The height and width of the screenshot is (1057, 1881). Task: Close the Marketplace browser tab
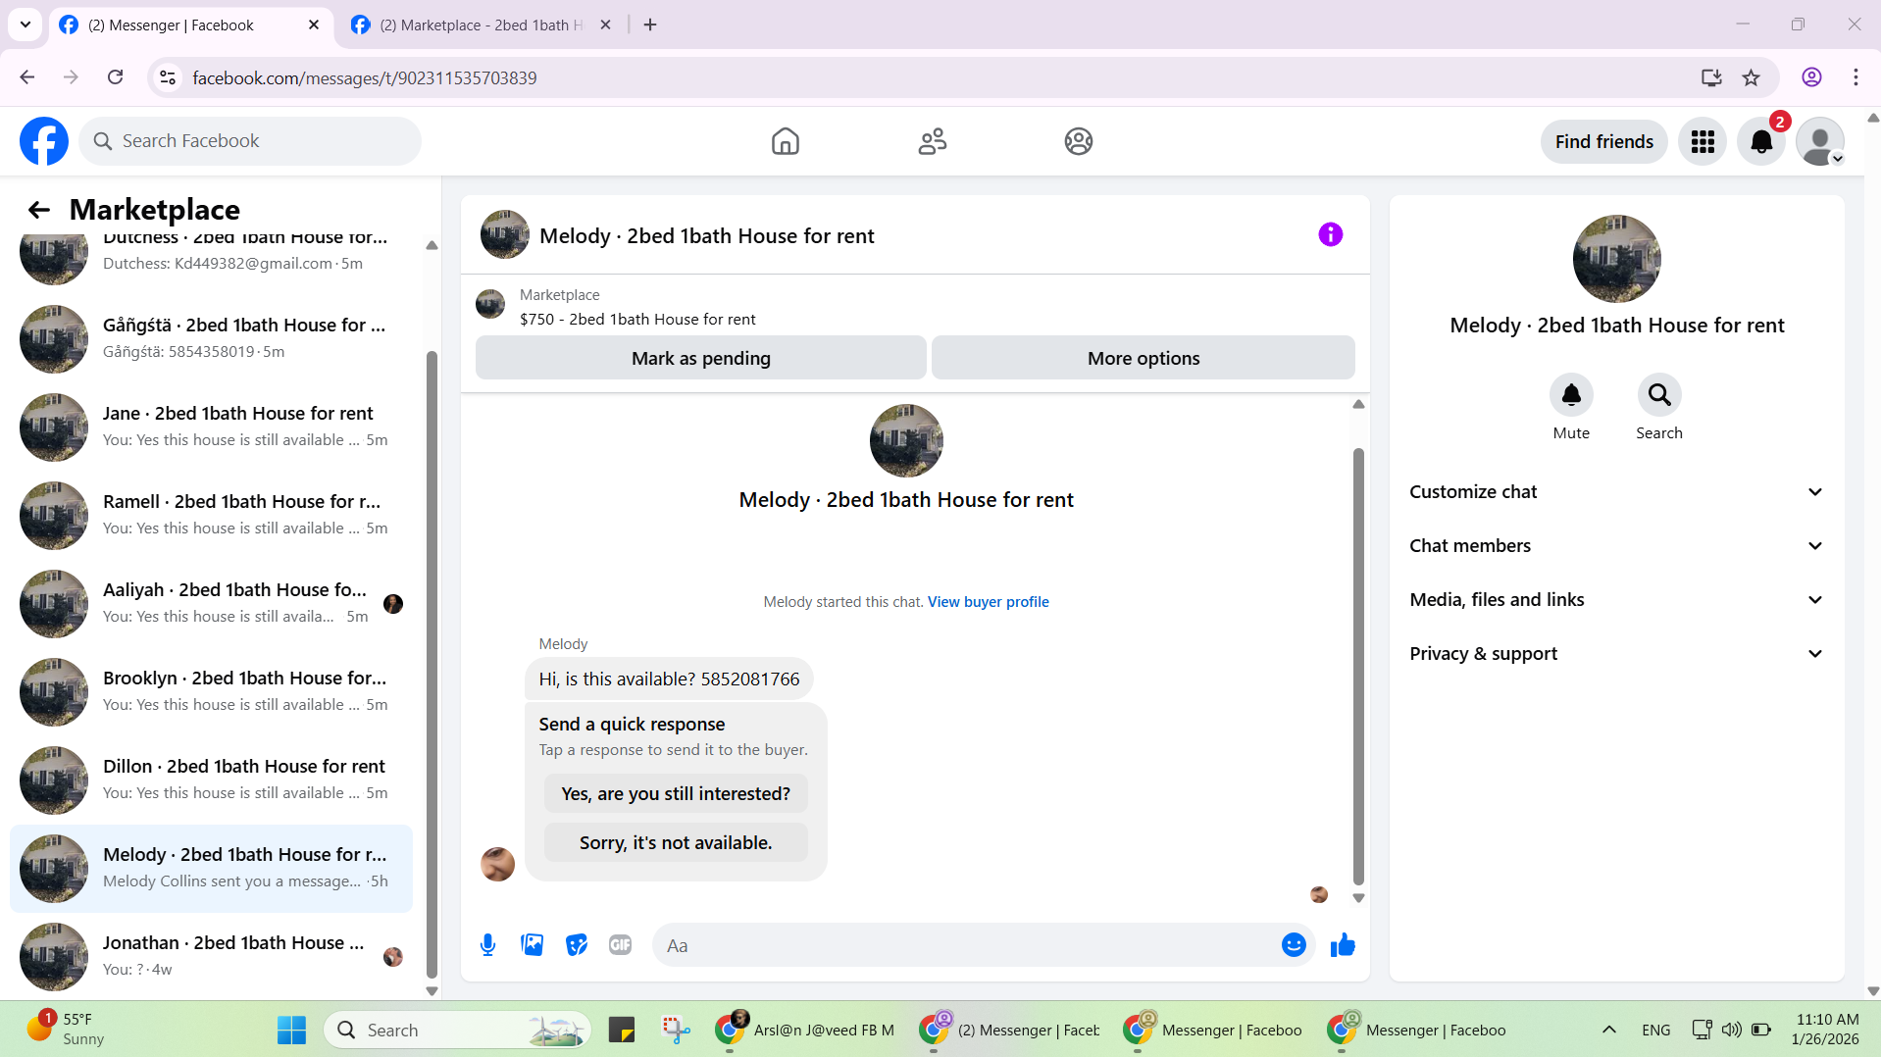[x=605, y=25]
